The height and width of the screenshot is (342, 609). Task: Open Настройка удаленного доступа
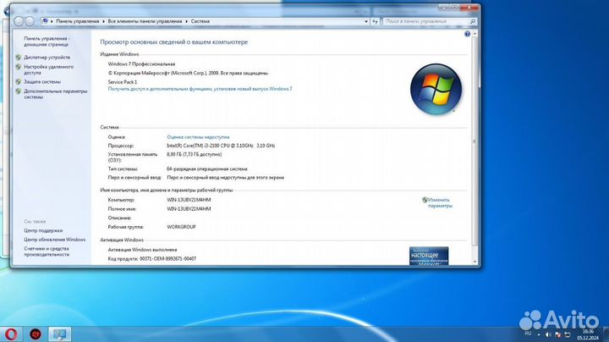48,69
